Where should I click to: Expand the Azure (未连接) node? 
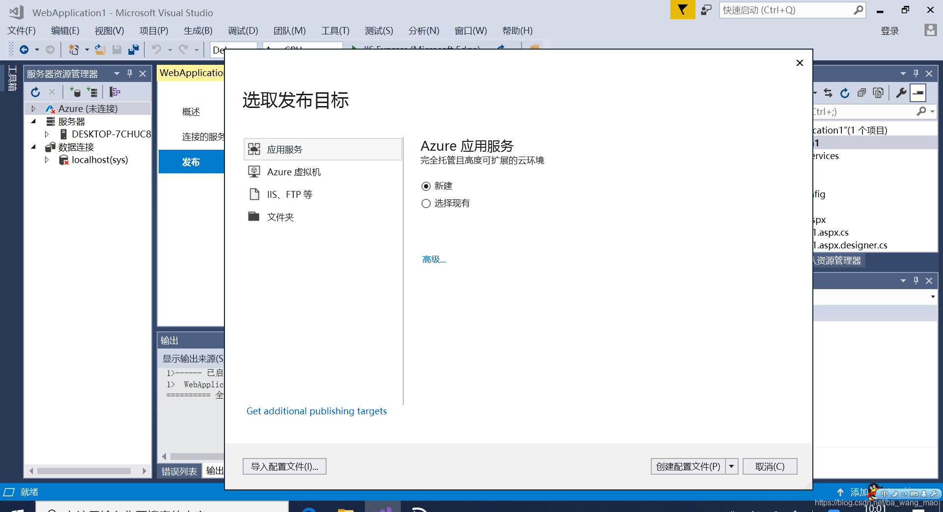33,108
